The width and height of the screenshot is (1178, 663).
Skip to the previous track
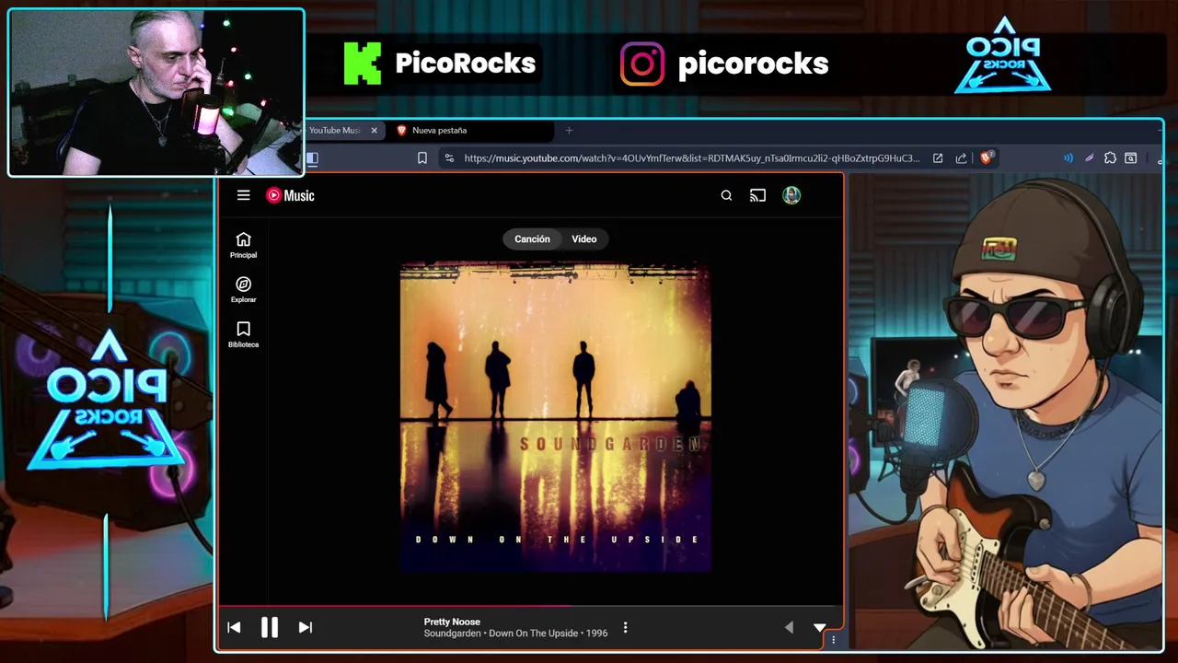[234, 628]
